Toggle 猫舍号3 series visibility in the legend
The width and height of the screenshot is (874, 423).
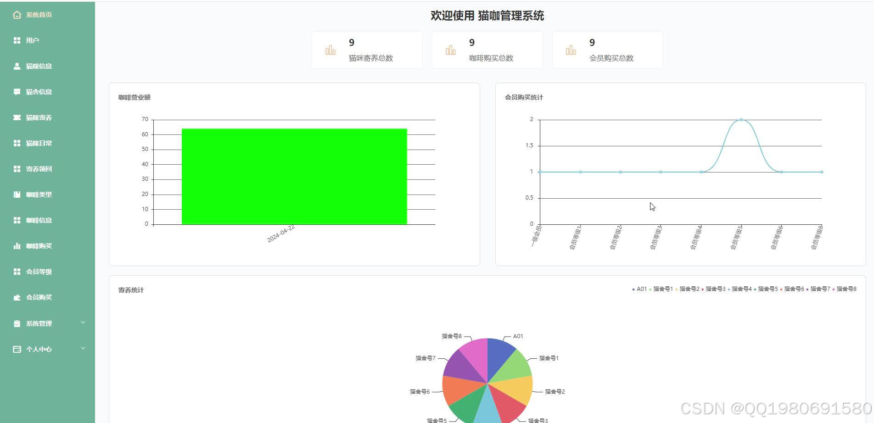[x=716, y=289]
